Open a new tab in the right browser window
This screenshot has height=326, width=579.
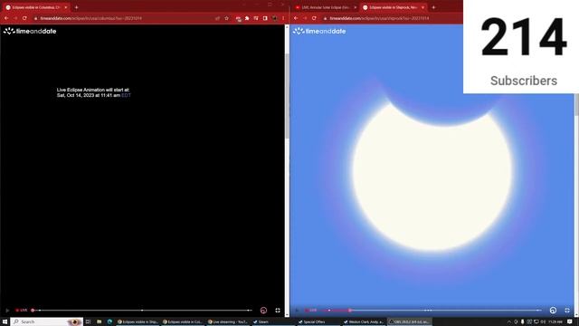pyautogui.click(x=433, y=7)
